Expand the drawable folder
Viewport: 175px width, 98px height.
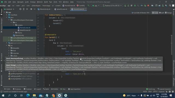9,48
